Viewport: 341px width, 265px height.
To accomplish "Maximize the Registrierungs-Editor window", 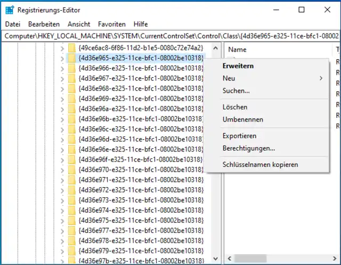I will click(302, 10).
